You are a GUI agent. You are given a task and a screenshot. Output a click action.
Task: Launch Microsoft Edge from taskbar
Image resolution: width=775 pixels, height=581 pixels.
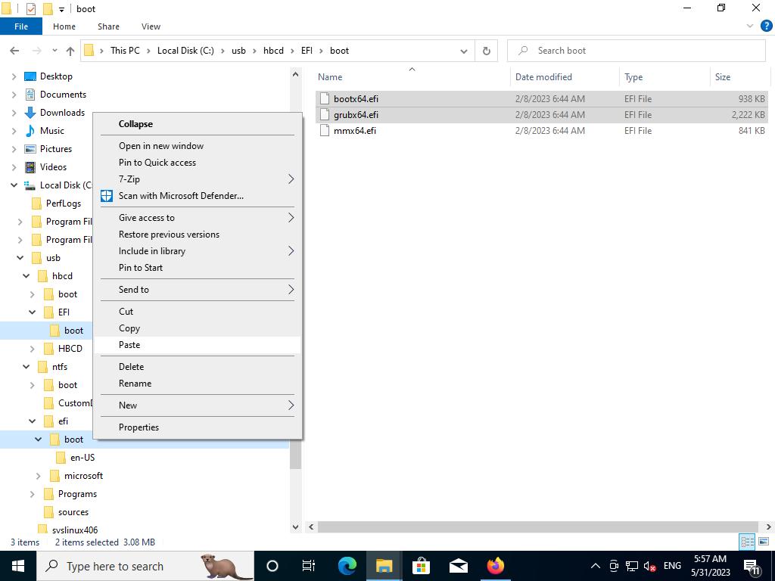click(347, 566)
